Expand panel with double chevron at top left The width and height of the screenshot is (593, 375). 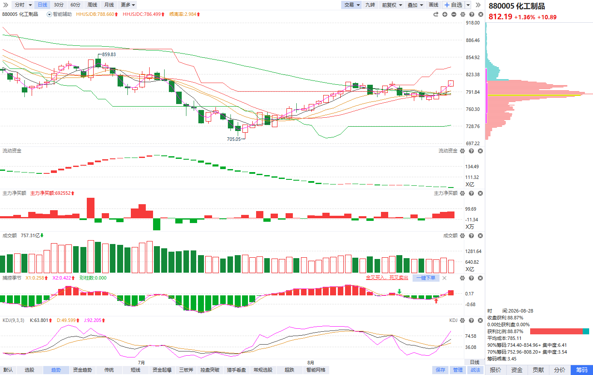tap(6, 5)
